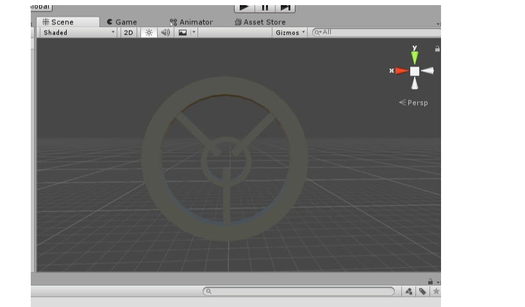Click the favorites star icon
The width and height of the screenshot is (525, 307).
tap(436, 291)
